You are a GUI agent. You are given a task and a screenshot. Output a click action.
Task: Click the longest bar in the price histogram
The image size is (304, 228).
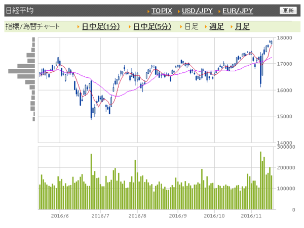21,71
